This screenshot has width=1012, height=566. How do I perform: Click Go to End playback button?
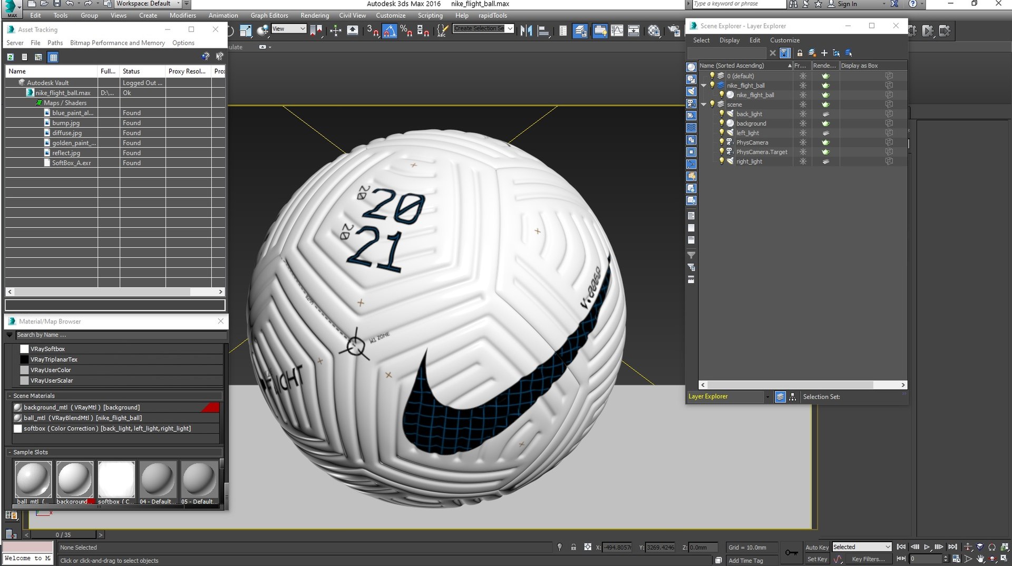coord(952,547)
